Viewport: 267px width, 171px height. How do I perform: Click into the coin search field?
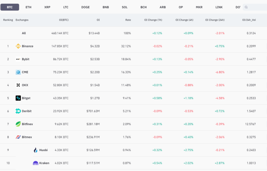pyautogui.click(x=255, y=7)
